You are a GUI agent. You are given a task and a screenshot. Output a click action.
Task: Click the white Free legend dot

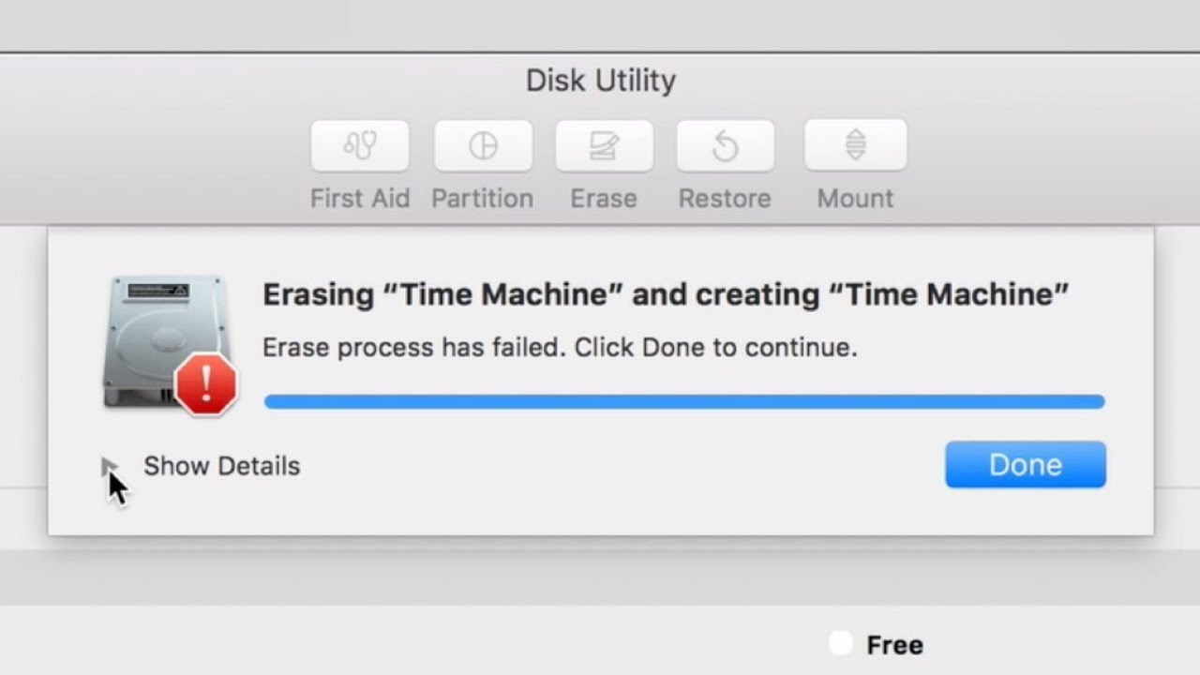point(840,643)
